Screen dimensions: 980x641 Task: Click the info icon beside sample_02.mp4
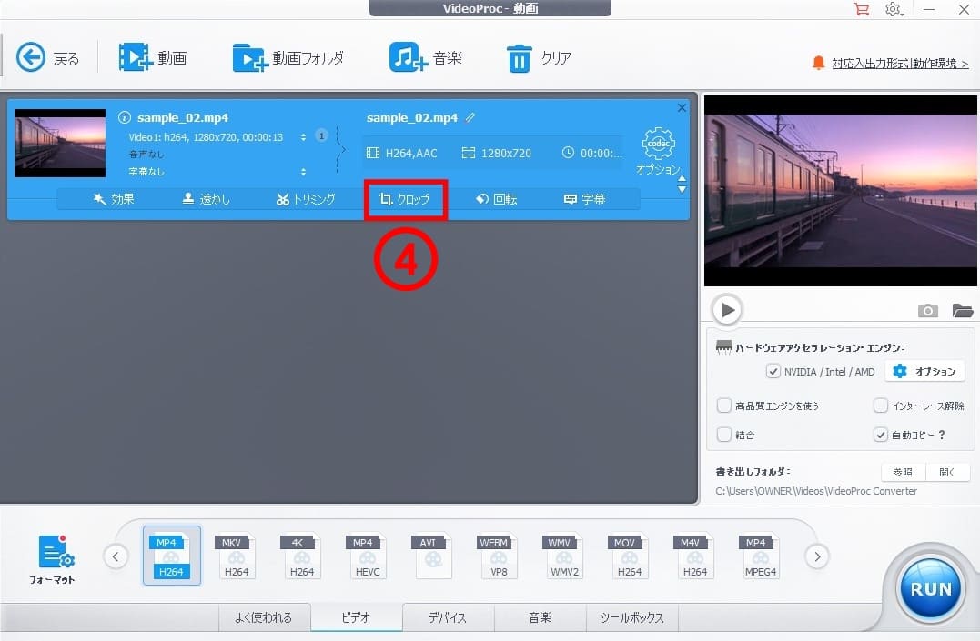124,117
